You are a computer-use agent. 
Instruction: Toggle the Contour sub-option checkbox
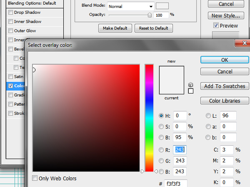coord(16,58)
